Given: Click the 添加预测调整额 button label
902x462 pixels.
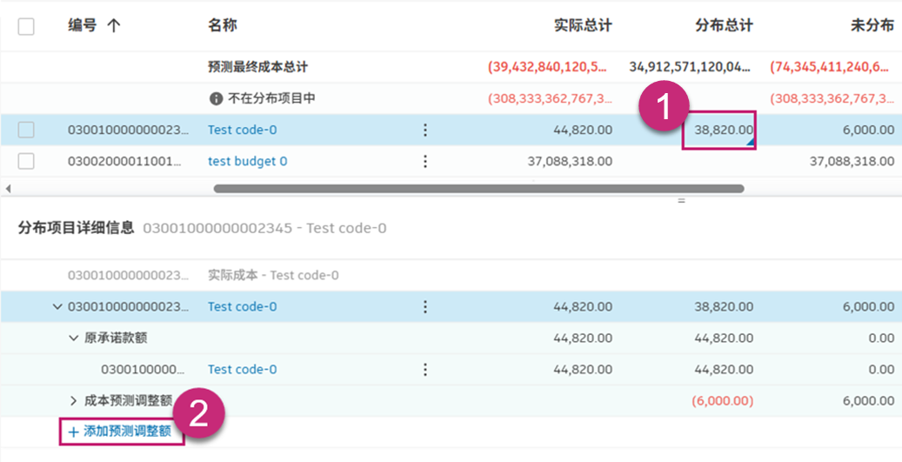Looking at the screenshot, I should coord(127,432).
